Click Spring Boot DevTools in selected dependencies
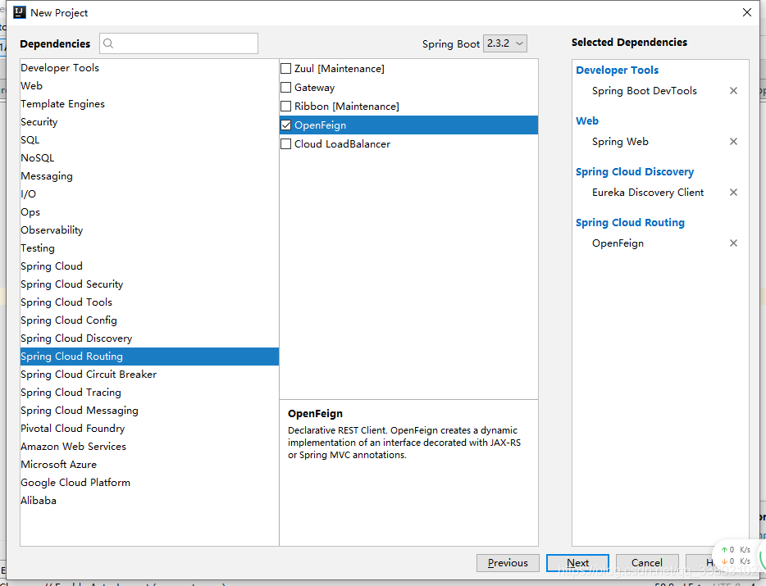766x586 pixels. [x=645, y=91]
